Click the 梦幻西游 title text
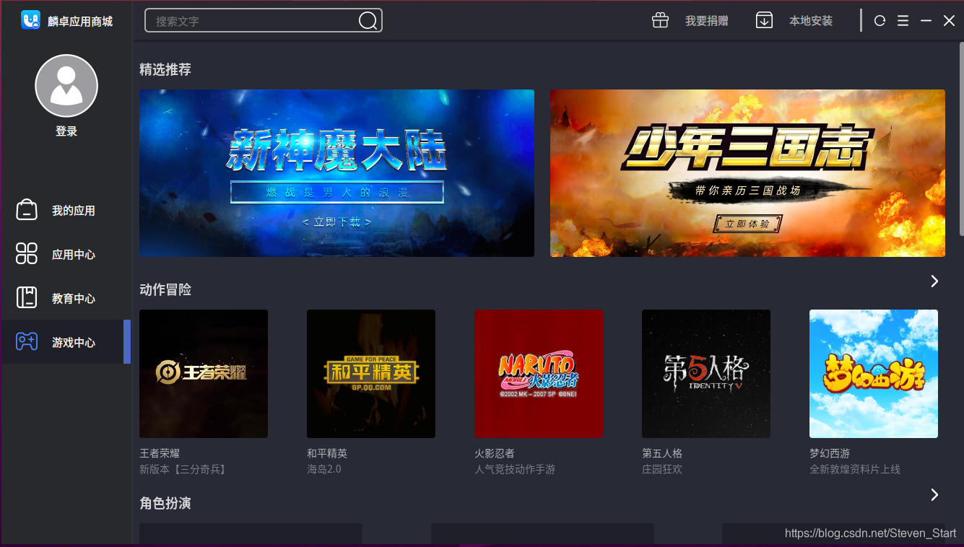Viewport: 964px width, 547px height. click(830, 453)
